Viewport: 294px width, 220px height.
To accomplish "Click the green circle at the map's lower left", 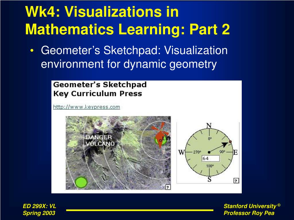I will [81, 182].
